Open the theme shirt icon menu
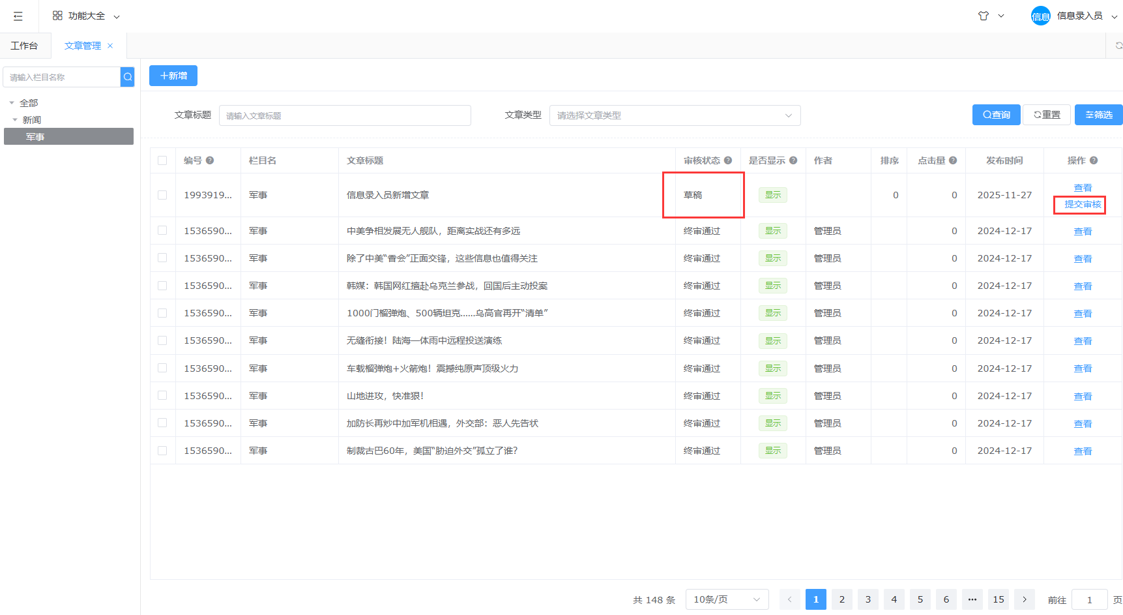Screen dimensions: 1123x615 pos(984,16)
